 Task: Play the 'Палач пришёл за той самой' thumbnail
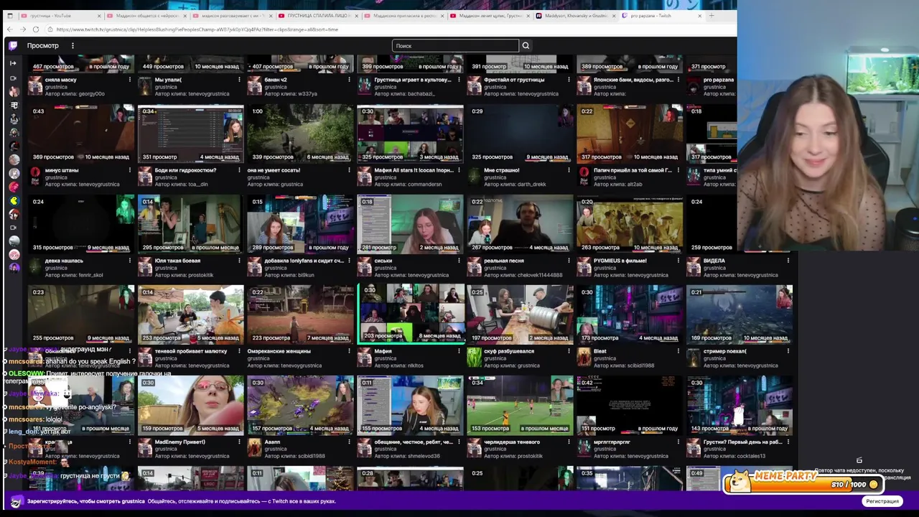pyautogui.click(x=630, y=134)
